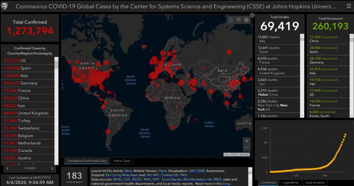Zoom in on the map
Screen dimensions: 354x186
tap(247, 141)
